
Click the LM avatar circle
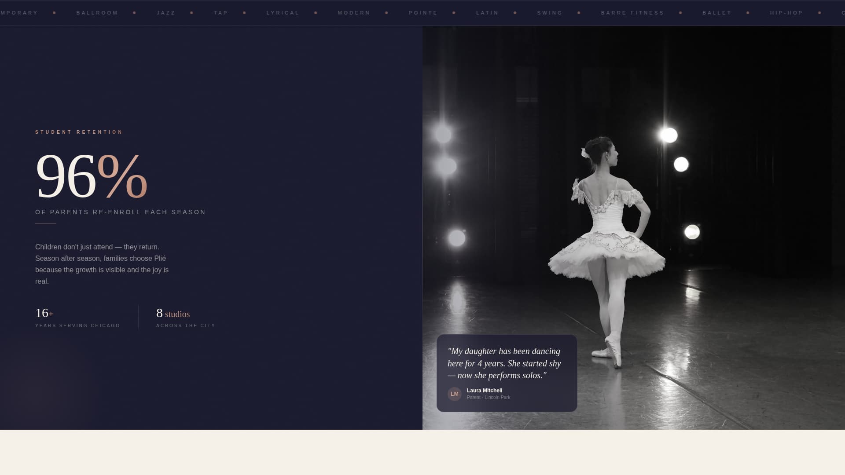(x=454, y=394)
